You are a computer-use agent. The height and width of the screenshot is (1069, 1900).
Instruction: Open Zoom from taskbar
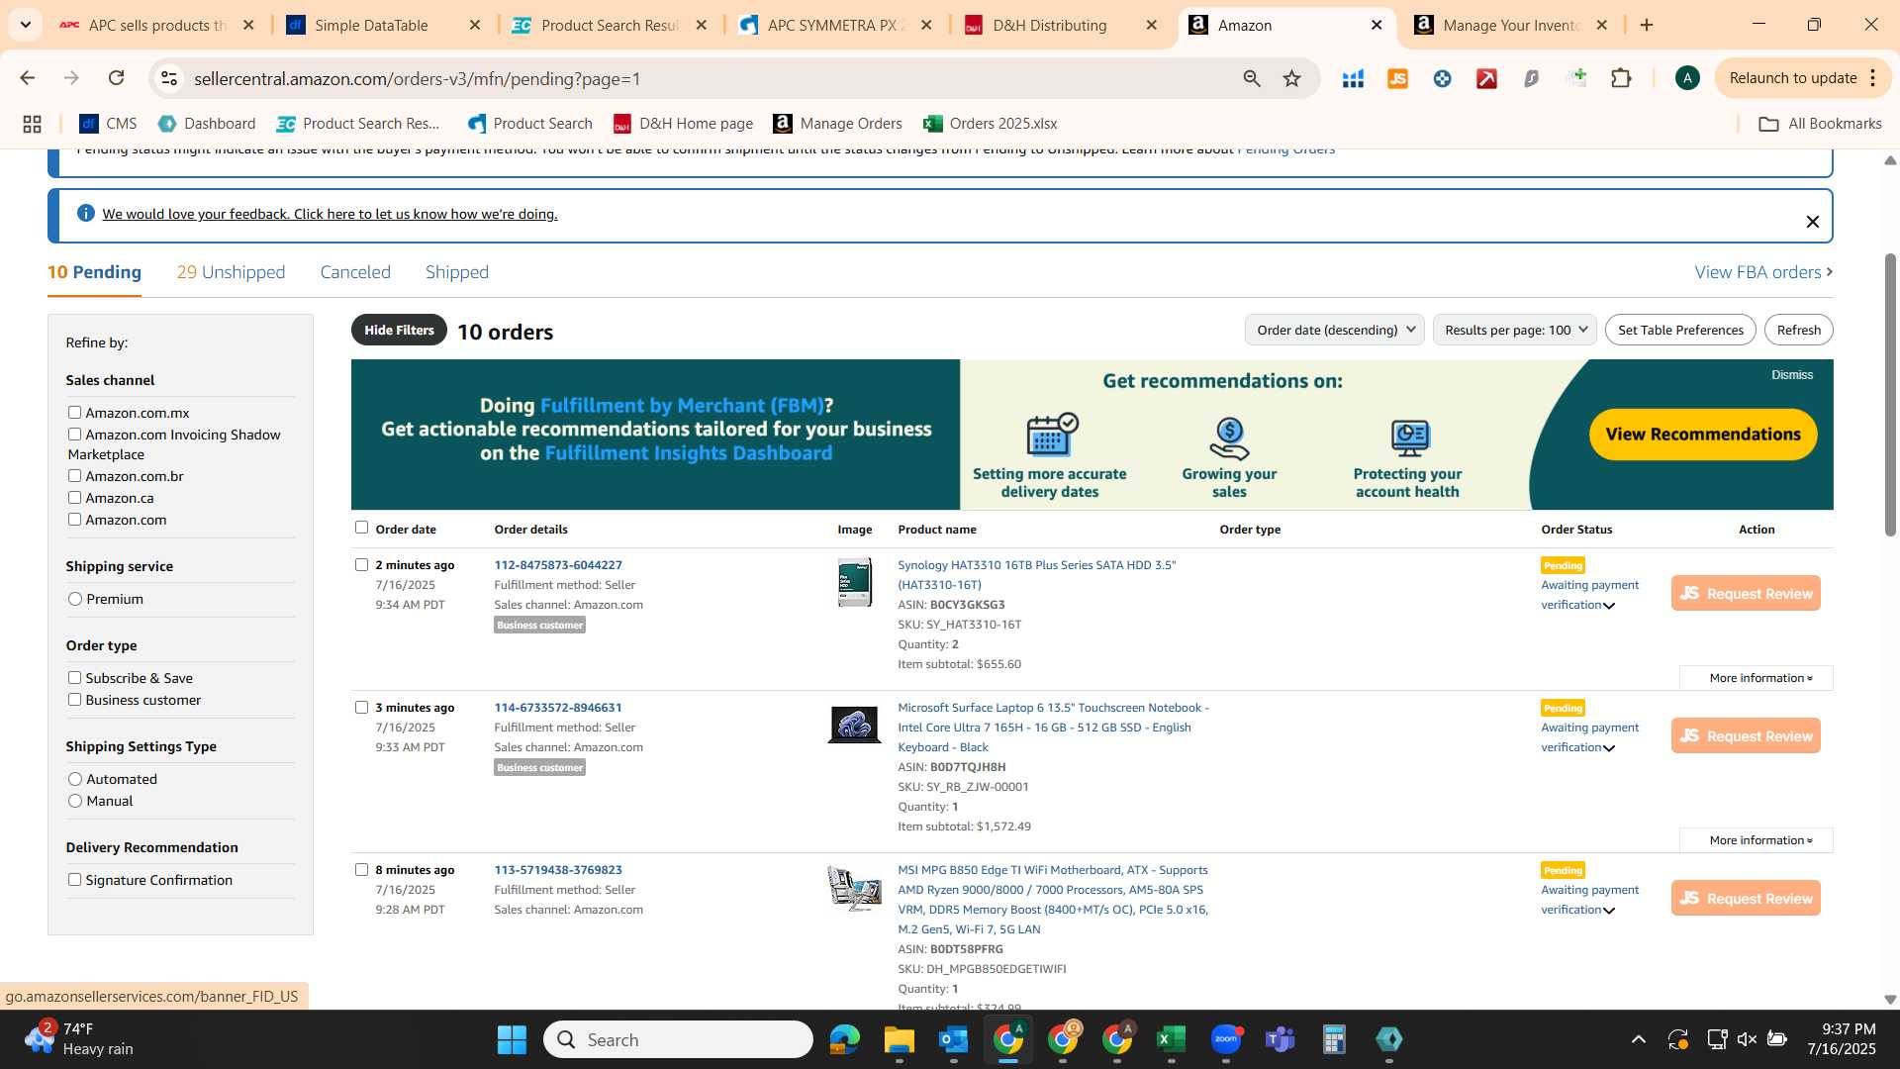[1225, 1039]
